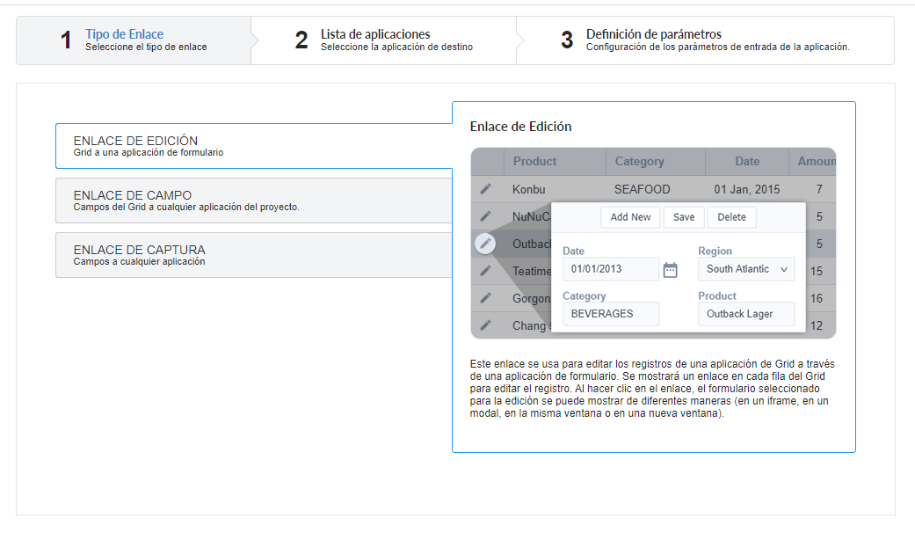The image size is (915, 540).
Task: Click 'Grid a una aplicación de formulario' text
Action: (x=149, y=152)
